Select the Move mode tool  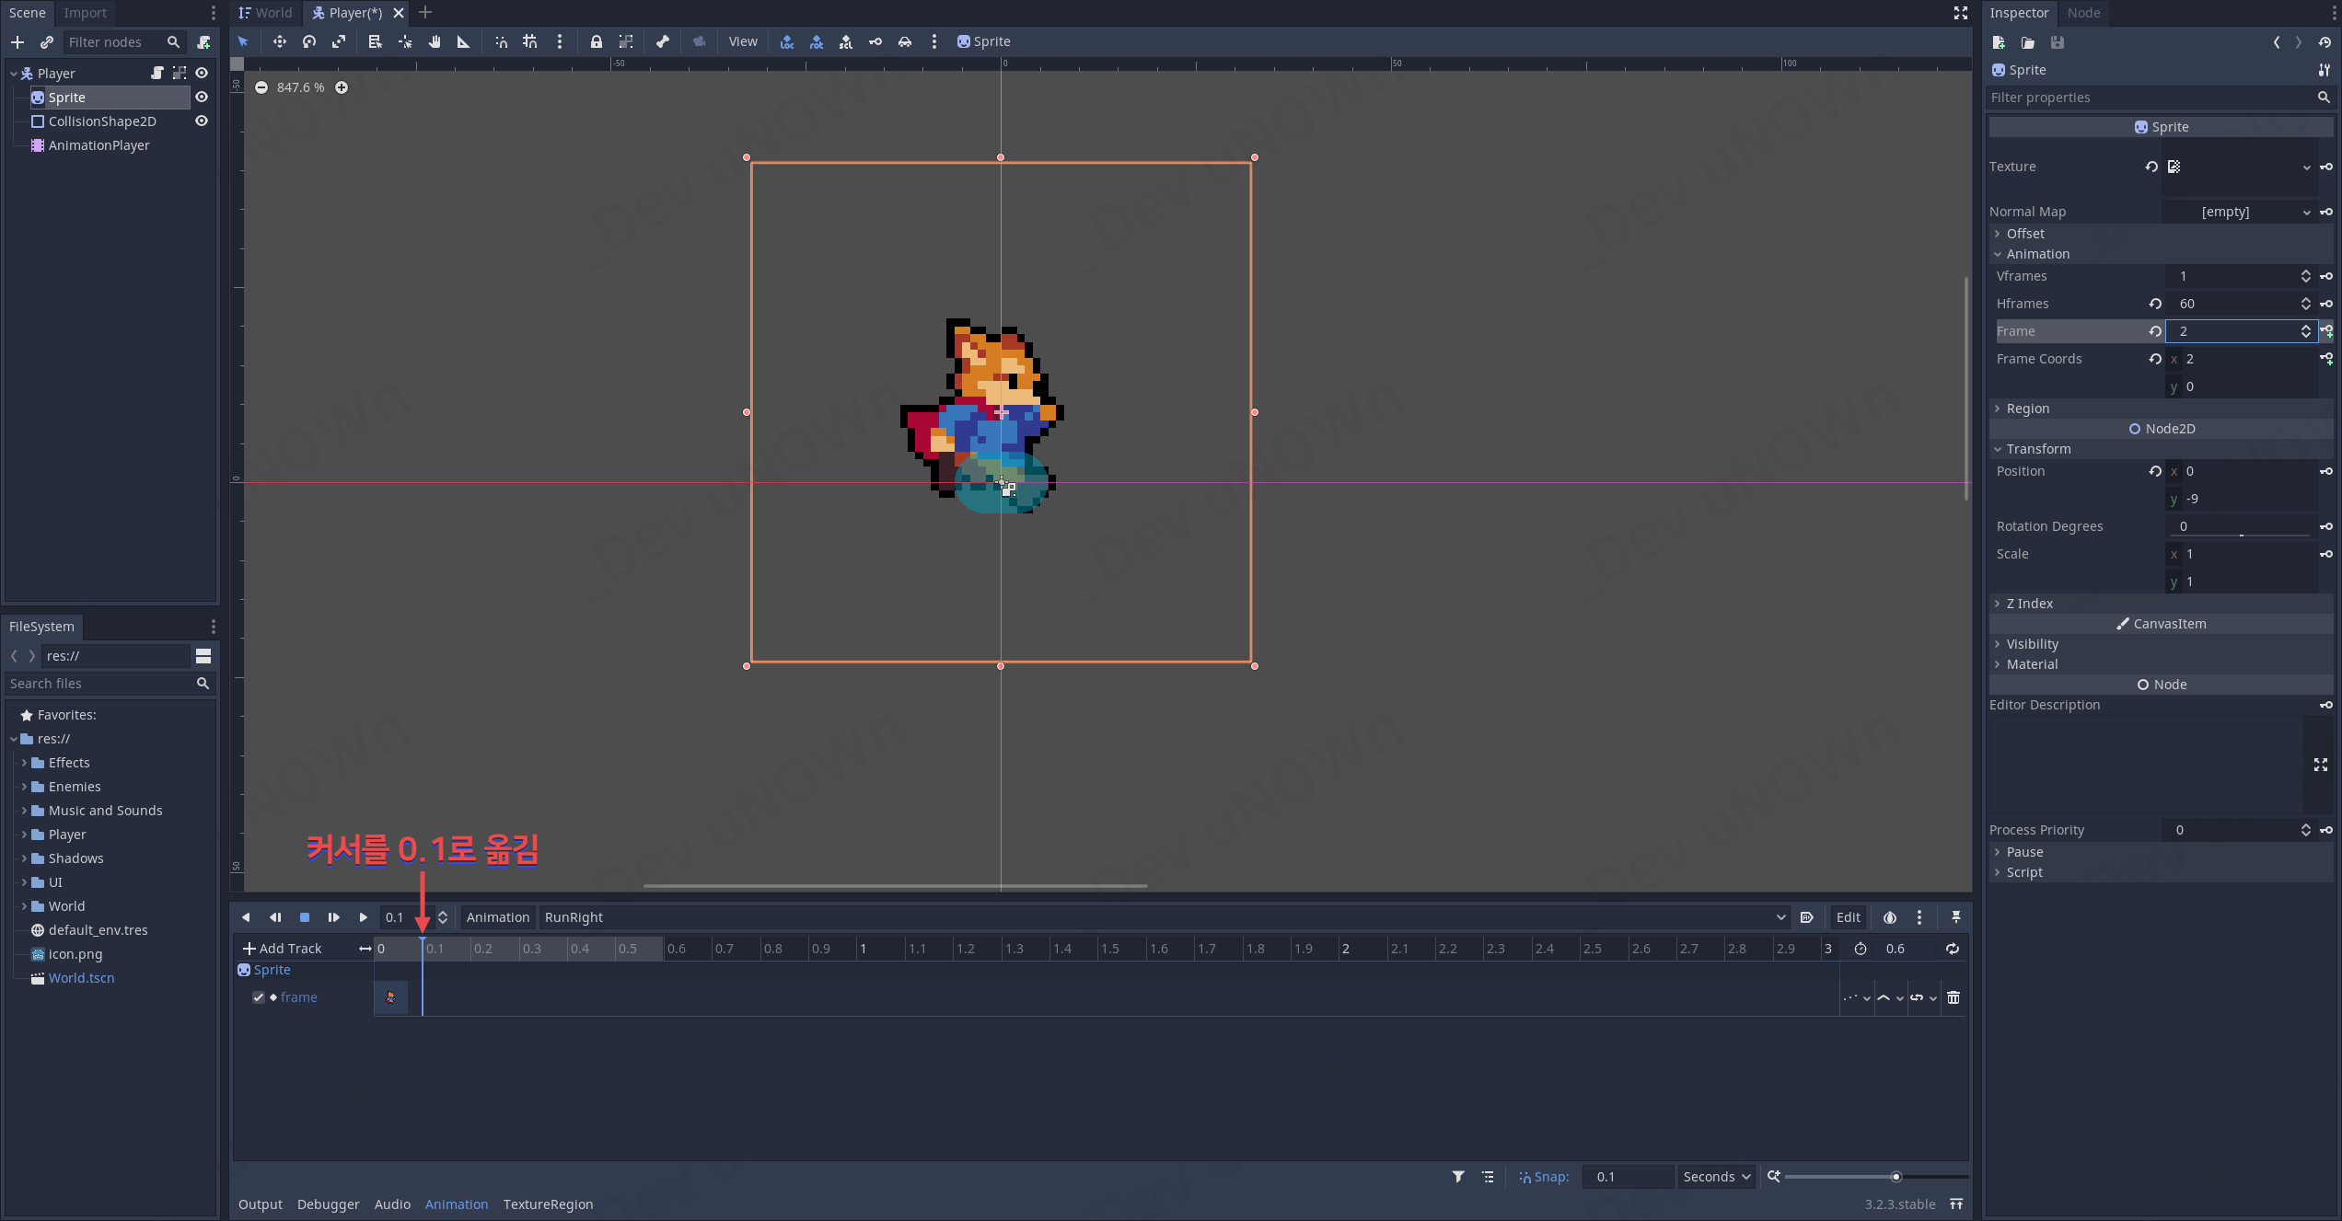point(279,41)
